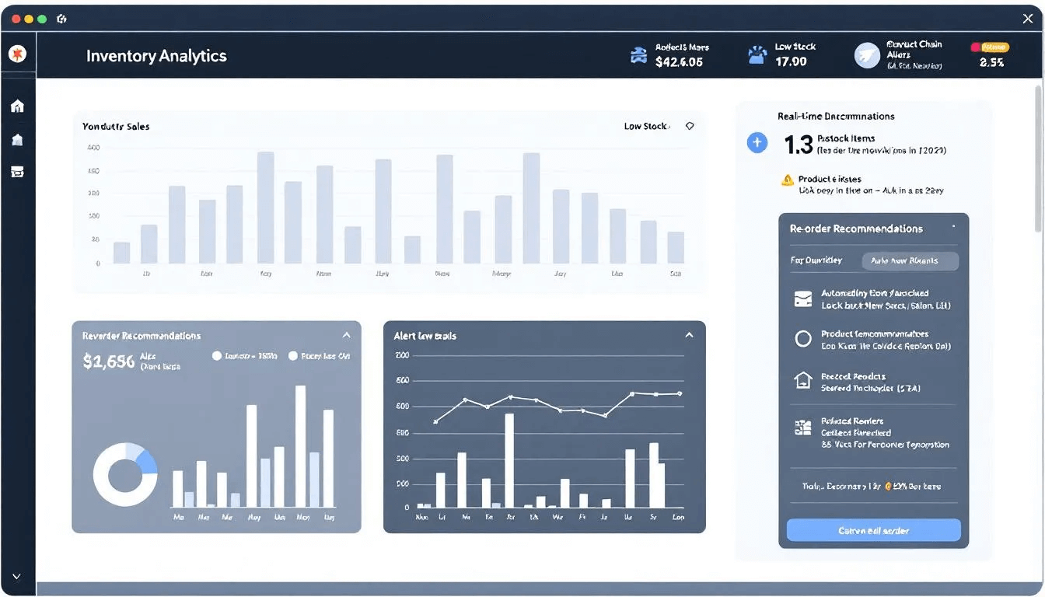1045x597 pixels.
Task: Open the warehouse icon below Home in sidebar
Action: tap(17, 140)
